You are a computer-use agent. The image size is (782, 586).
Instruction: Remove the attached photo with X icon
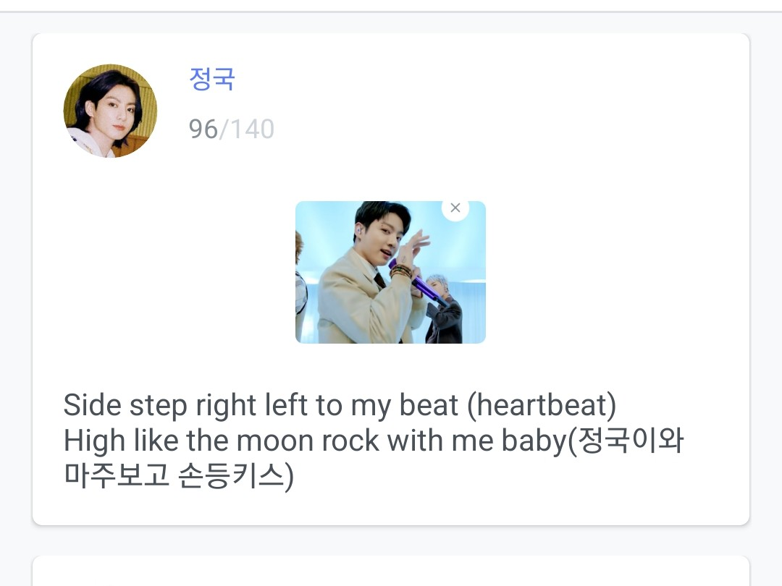[455, 208]
